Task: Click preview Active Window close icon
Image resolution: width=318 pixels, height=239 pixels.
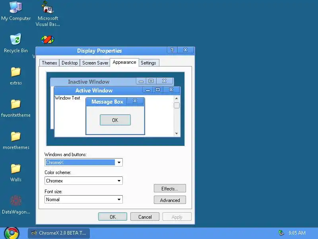Action: 171,90
